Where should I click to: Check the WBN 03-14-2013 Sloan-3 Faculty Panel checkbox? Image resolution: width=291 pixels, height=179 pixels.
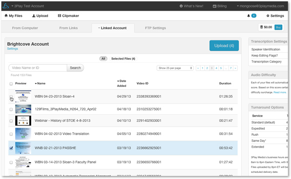(11, 162)
